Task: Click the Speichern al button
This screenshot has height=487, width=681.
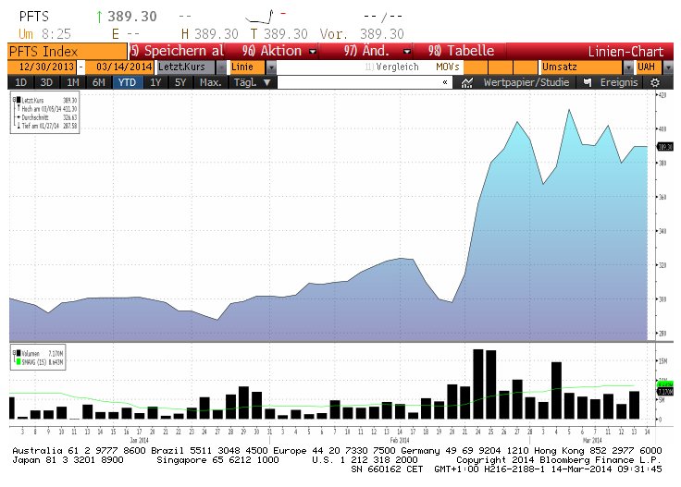Action: click(176, 51)
